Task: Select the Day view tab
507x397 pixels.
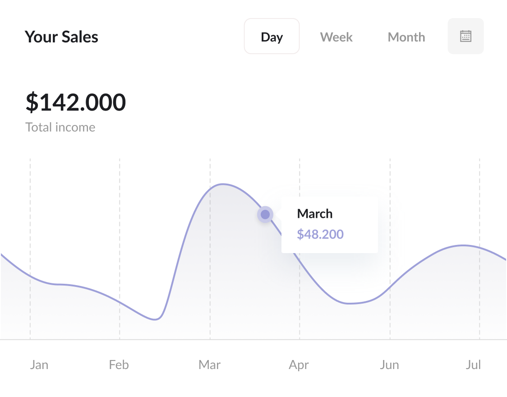Action: click(x=272, y=37)
